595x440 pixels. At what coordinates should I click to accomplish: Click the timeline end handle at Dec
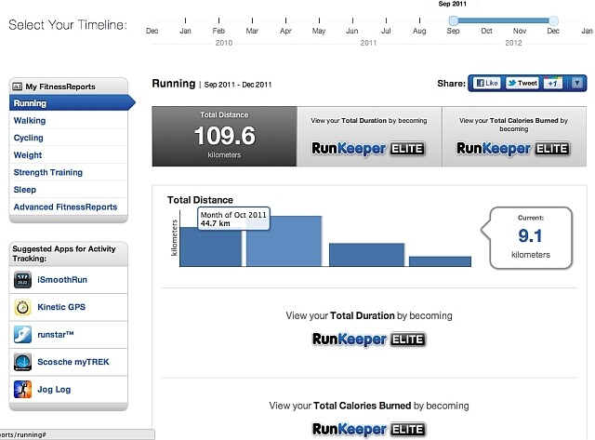tap(553, 20)
